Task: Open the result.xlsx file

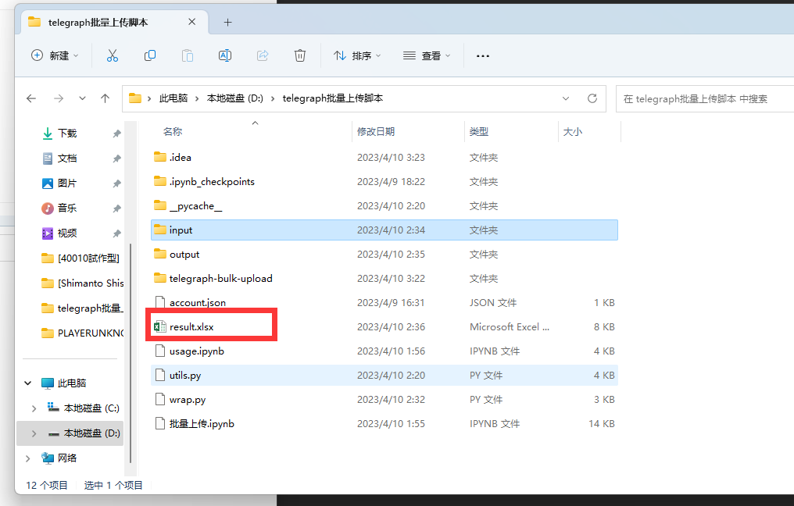Action: pyautogui.click(x=191, y=326)
